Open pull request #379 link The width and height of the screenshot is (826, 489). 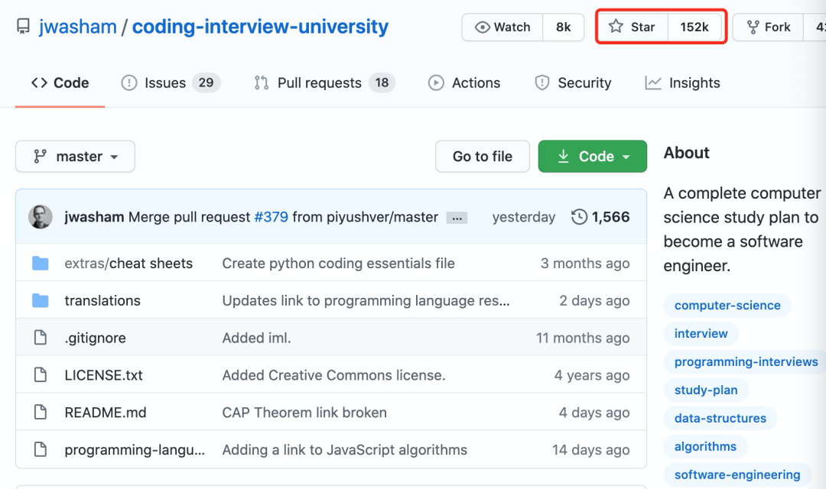pos(271,217)
